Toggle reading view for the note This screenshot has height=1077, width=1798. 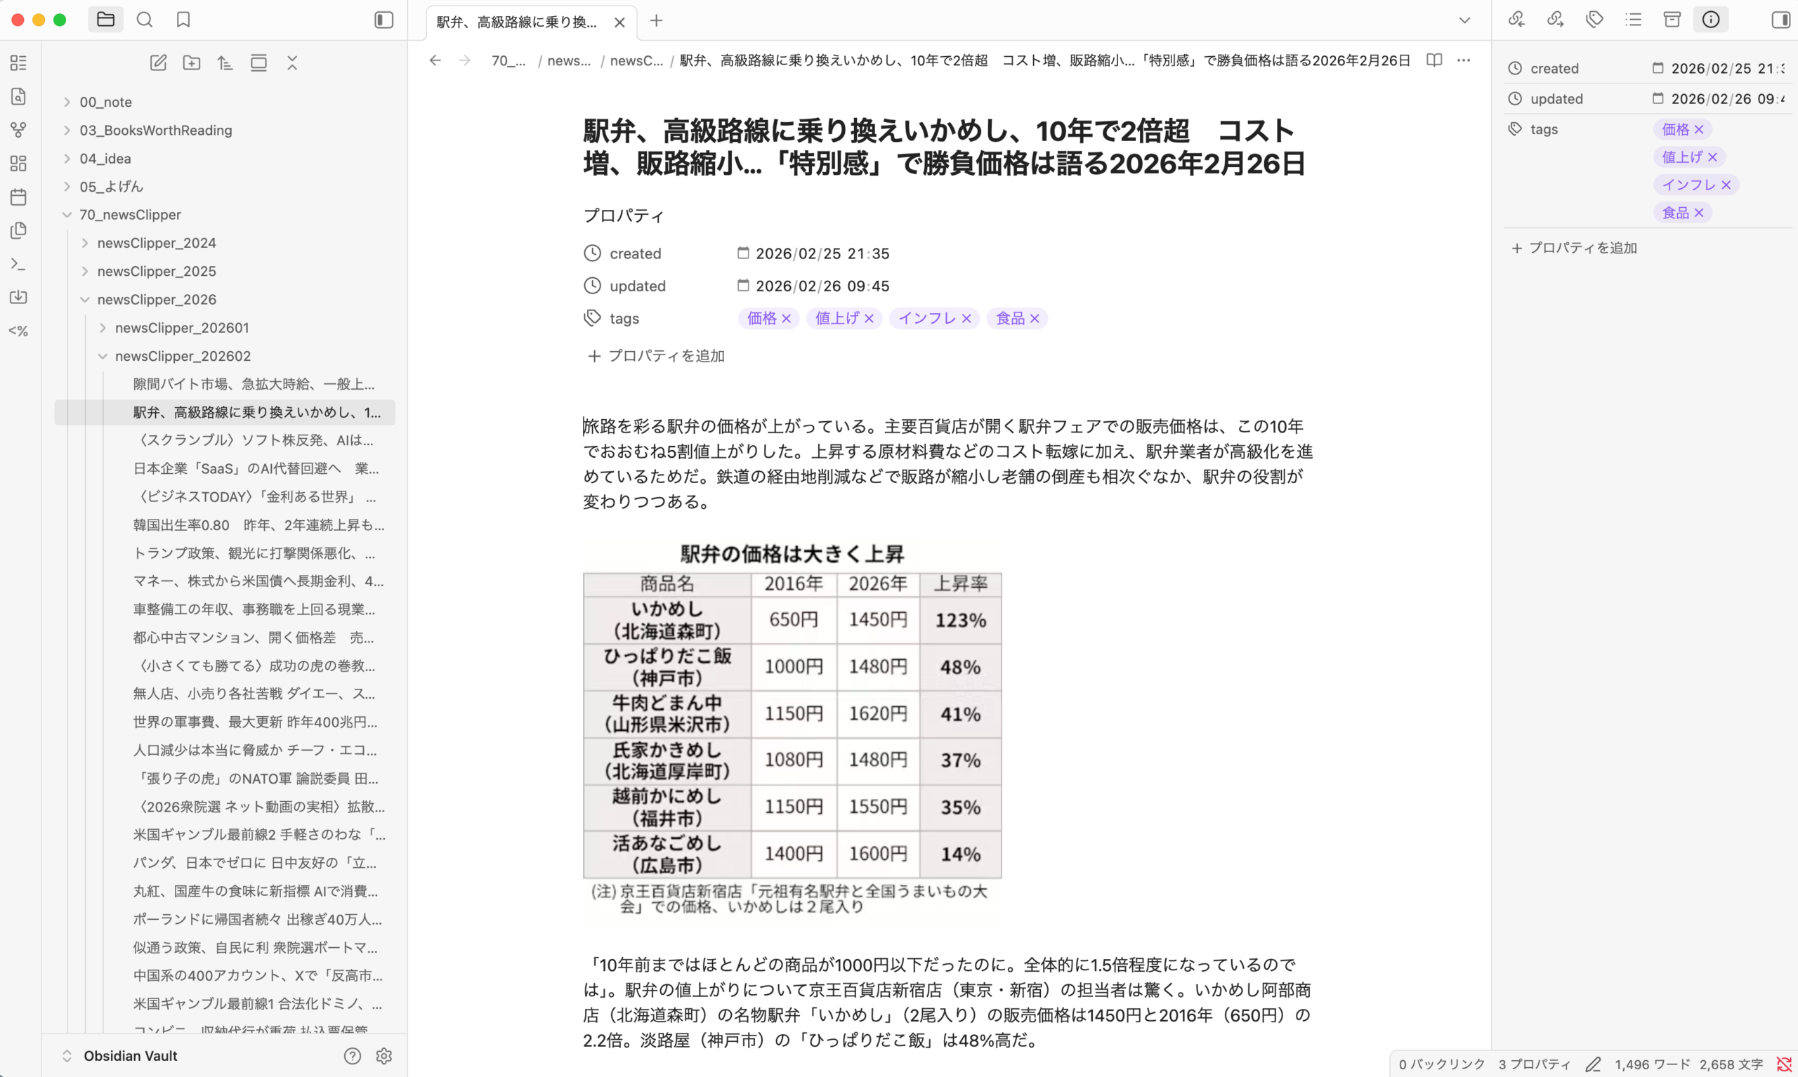[x=1434, y=60]
